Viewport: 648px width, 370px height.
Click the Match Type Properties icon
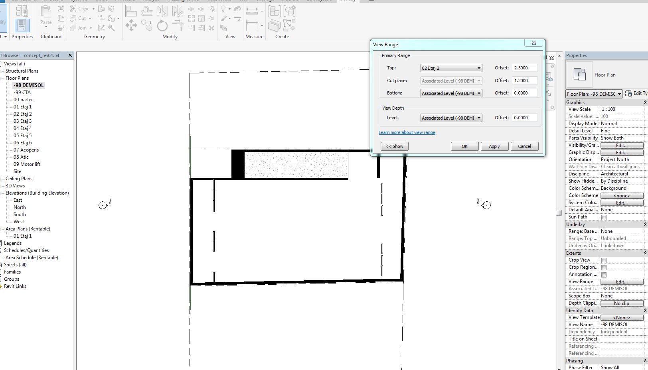[61, 28]
